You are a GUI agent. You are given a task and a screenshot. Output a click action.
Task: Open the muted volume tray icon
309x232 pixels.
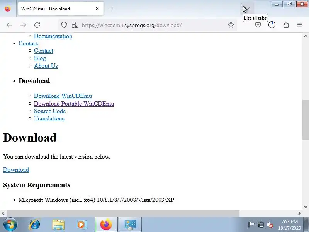pyautogui.click(x=270, y=225)
